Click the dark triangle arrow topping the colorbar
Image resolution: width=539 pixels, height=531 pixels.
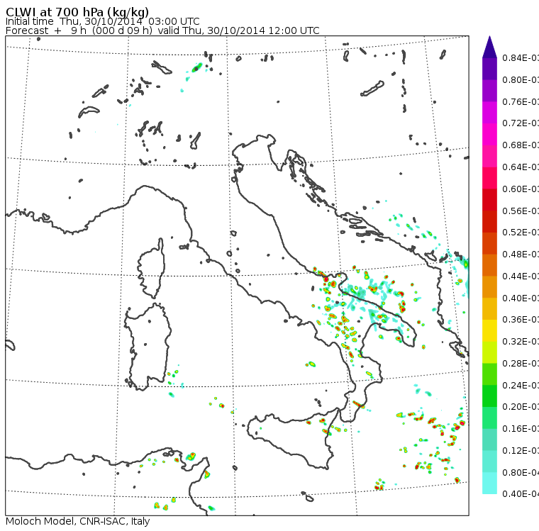489,47
